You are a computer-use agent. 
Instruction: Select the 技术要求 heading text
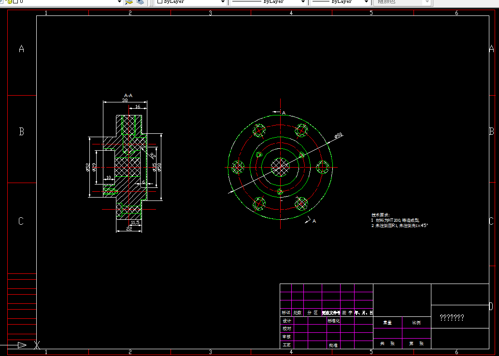click(x=380, y=215)
